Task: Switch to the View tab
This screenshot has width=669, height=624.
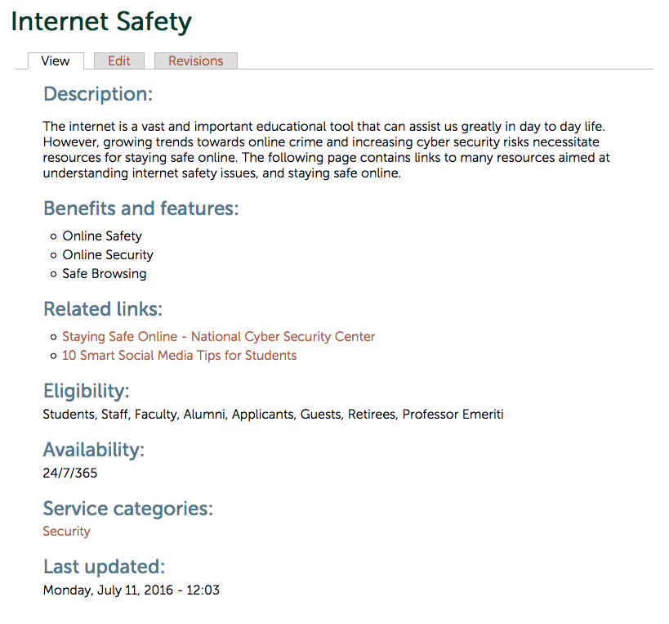Action: pos(56,61)
